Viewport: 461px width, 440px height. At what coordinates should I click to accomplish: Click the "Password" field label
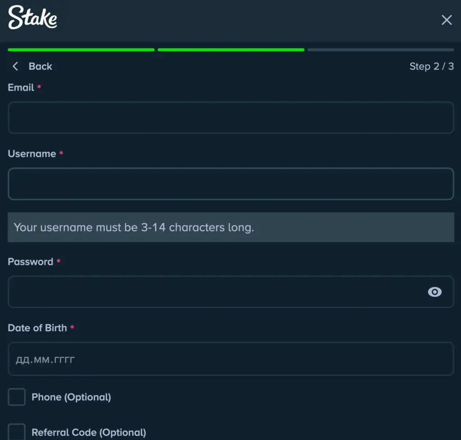(31, 262)
